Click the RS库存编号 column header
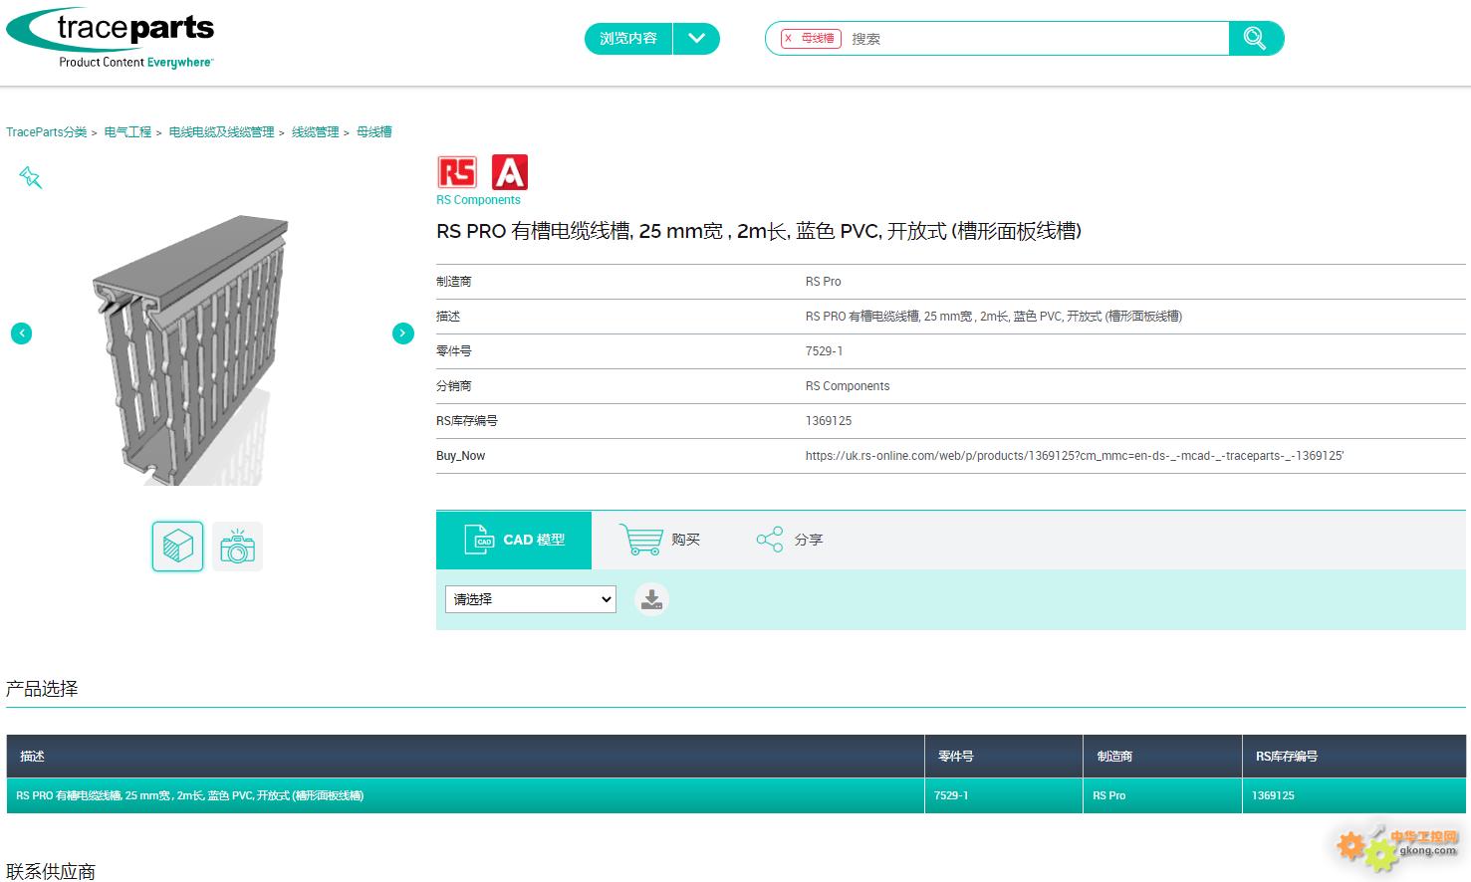1471x882 pixels. click(1354, 757)
